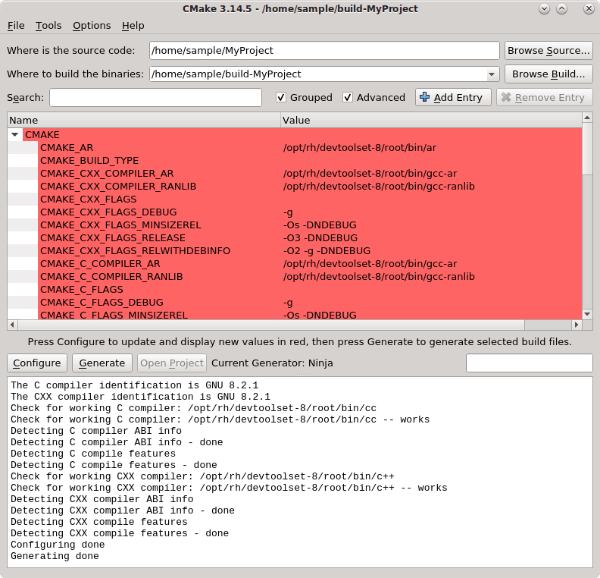Sort by the Name column header

click(144, 121)
